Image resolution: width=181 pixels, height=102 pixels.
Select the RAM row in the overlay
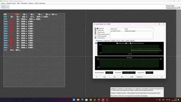pyautogui.click(x=12, y=50)
